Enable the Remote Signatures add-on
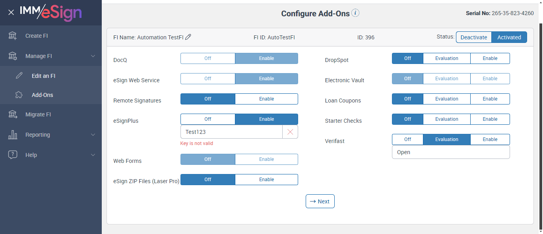 [266, 99]
